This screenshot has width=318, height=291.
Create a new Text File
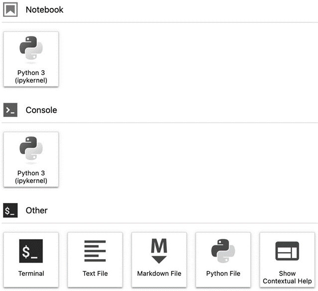click(95, 260)
